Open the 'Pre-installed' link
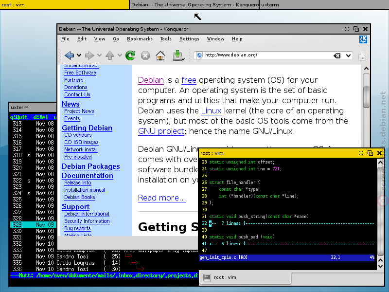This screenshot has height=292, width=389. point(78,157)
